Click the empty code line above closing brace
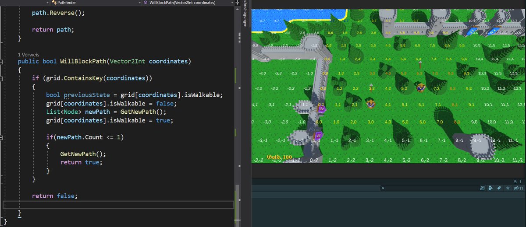Image resolution: width=526 pixels, height=227 pixels. pos(118,204)
